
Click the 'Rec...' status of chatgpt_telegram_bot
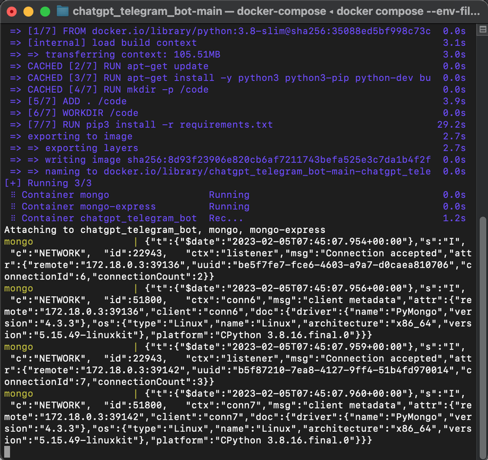click(225, 218)
